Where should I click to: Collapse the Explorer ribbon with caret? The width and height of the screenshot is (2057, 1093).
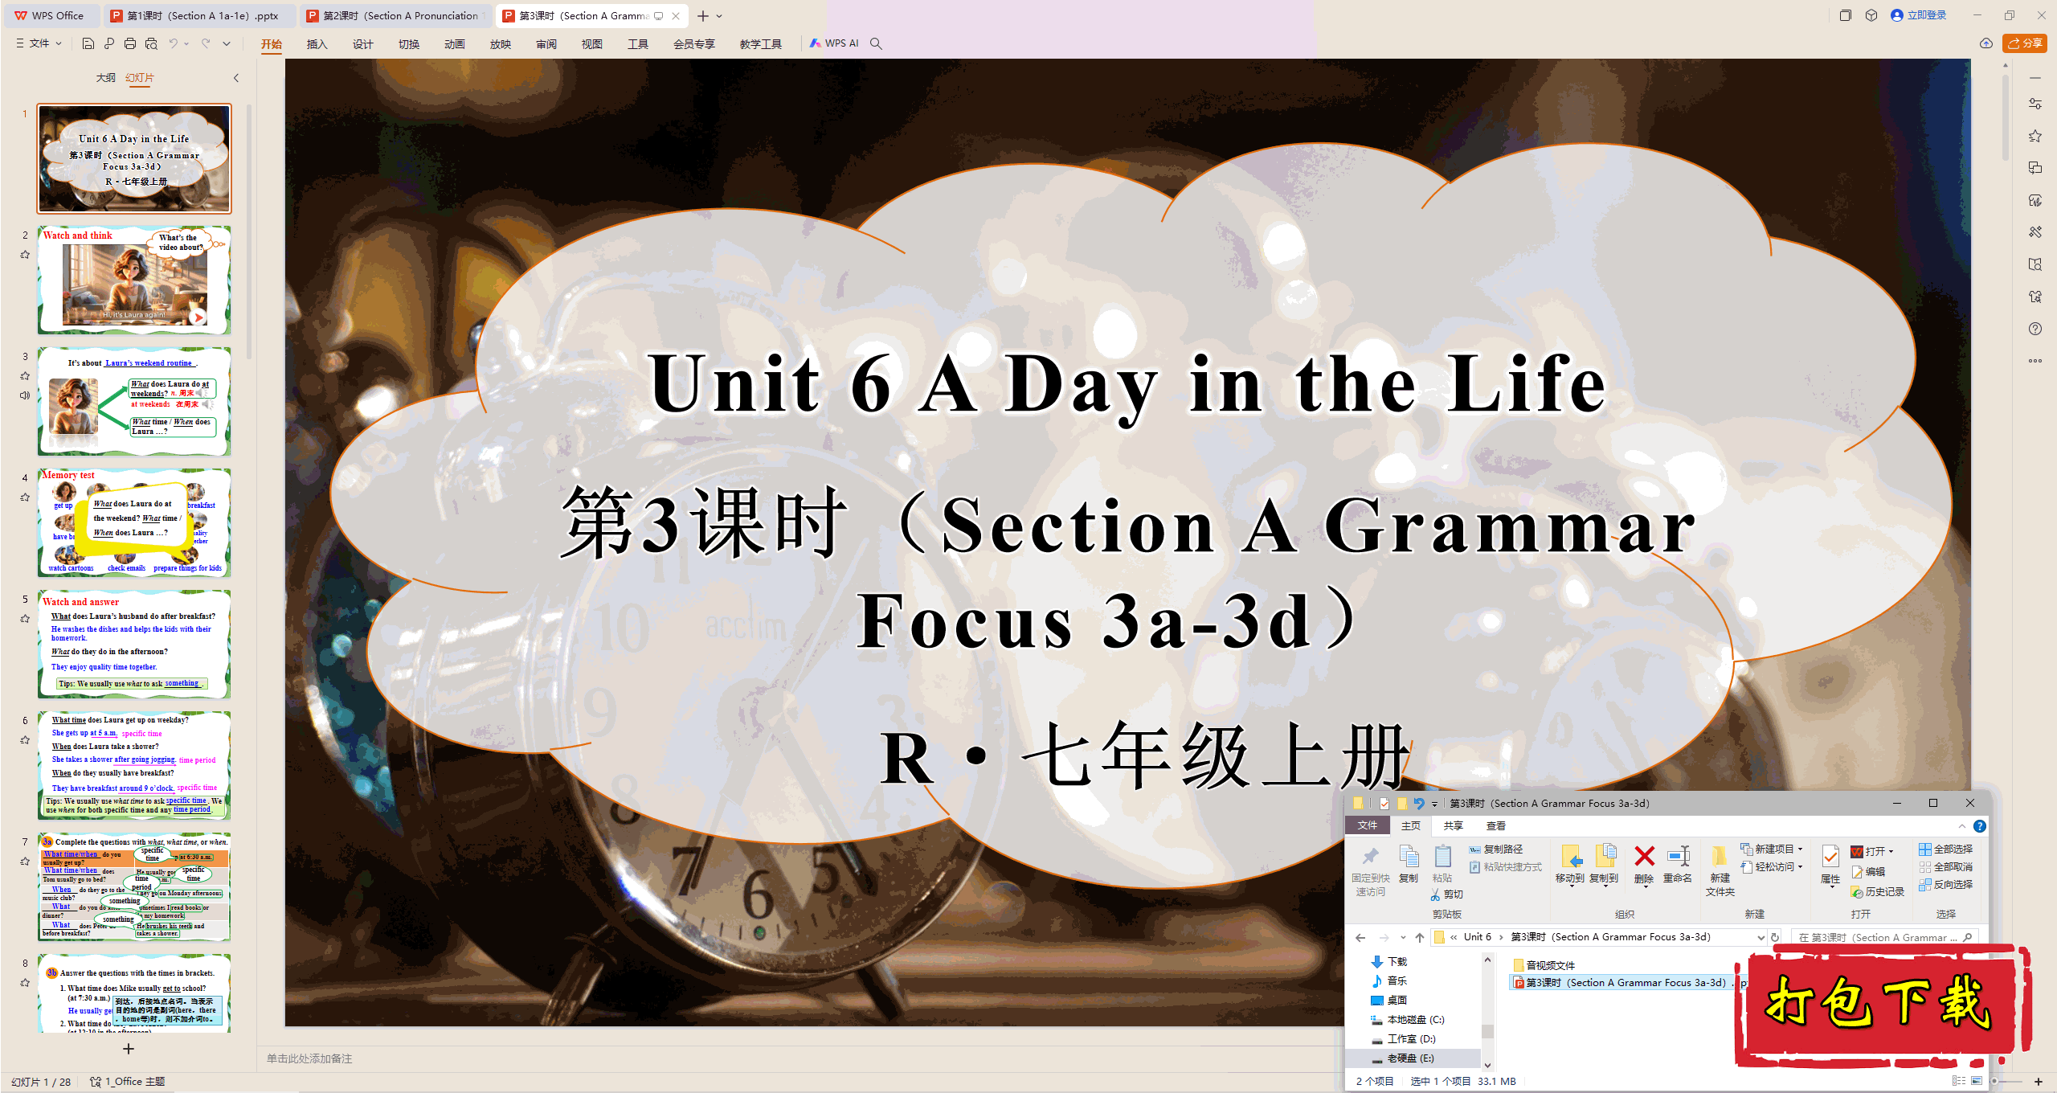tap(1962, 826)
